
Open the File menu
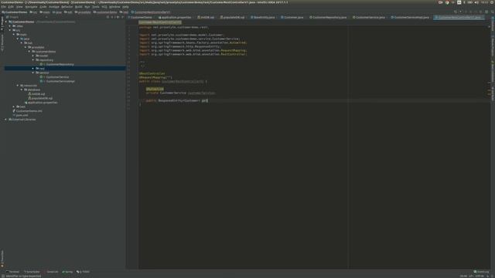[3, 7]
